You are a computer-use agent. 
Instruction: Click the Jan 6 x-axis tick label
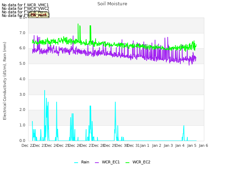tap(203, 145)
